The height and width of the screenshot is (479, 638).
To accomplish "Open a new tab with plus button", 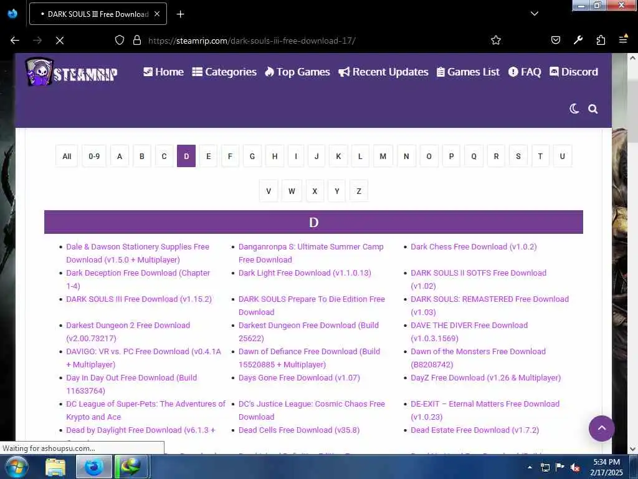I will click(180, 14).
